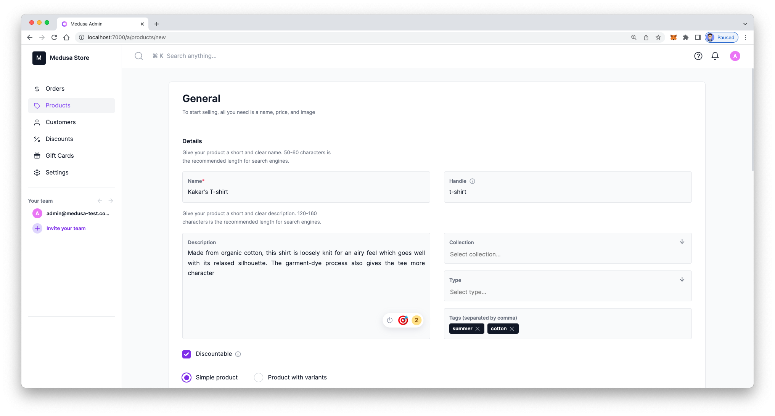Click the notifications bell icon
This screenshot has width=775, height=416.
coord(715,56)
